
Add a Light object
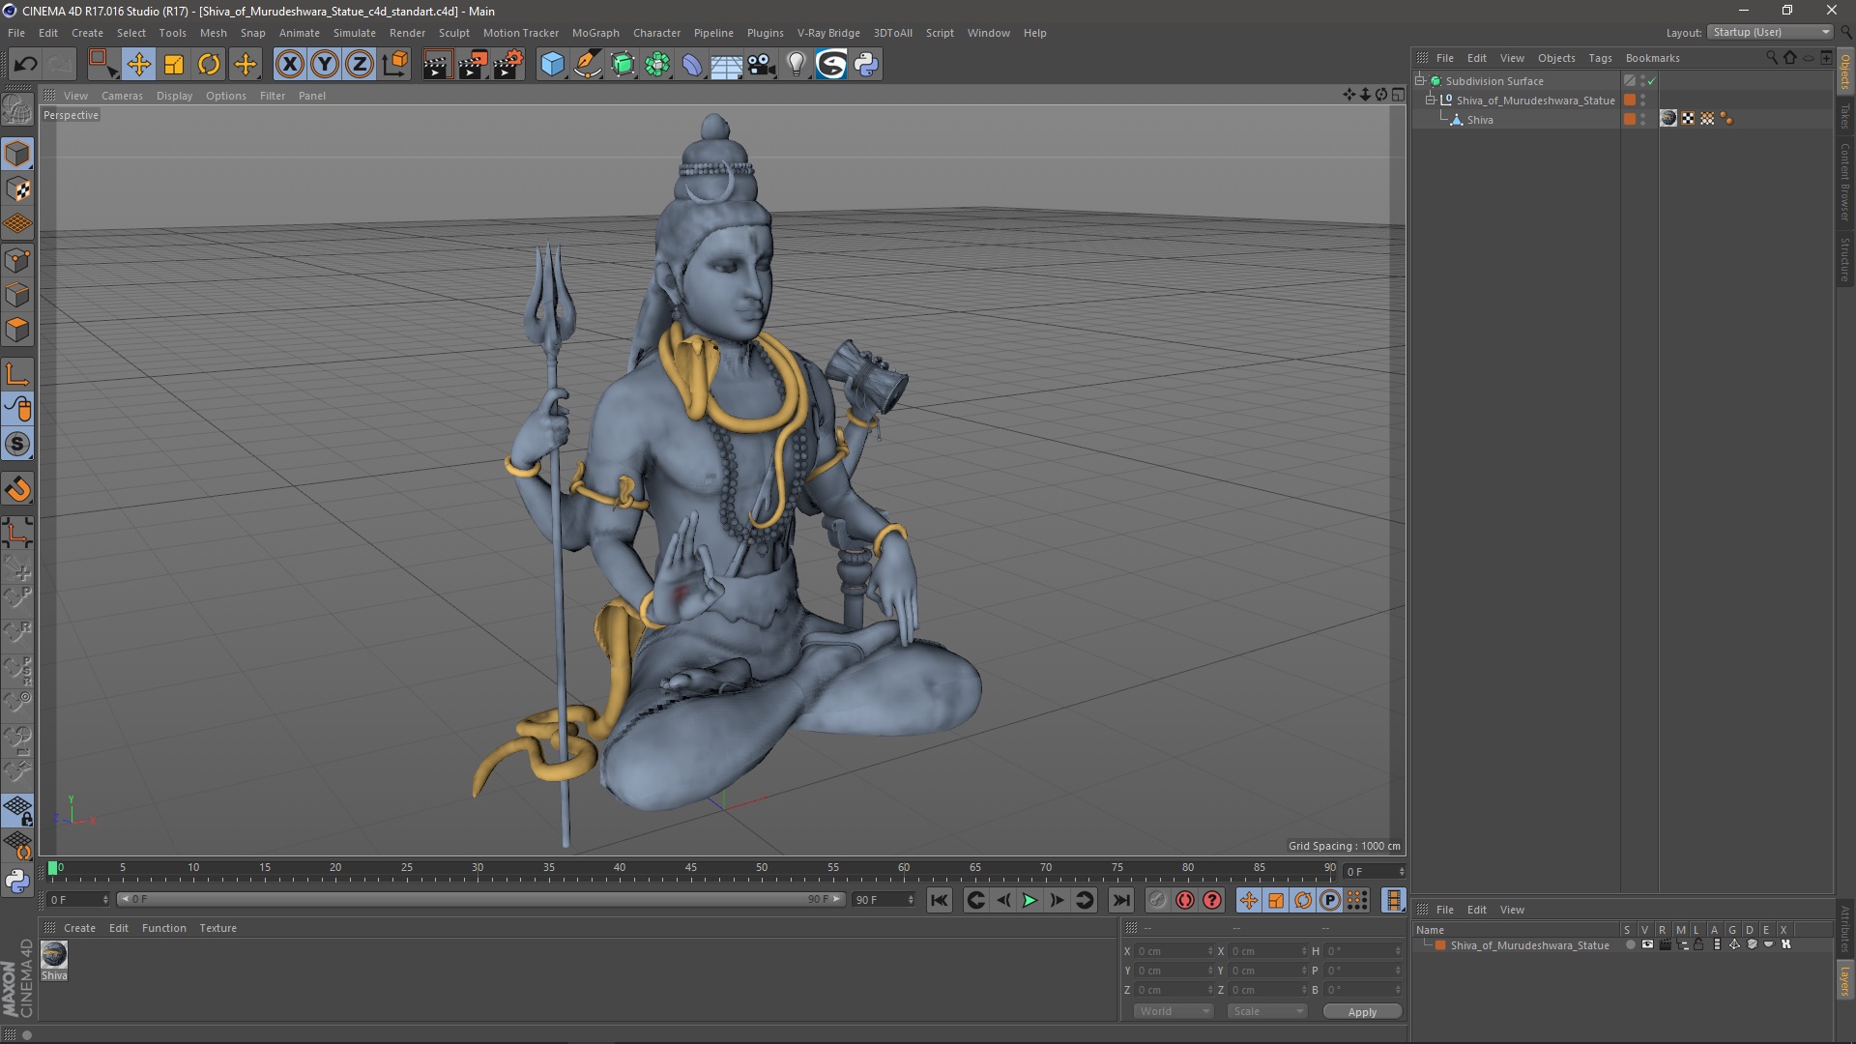click(796, 64)
